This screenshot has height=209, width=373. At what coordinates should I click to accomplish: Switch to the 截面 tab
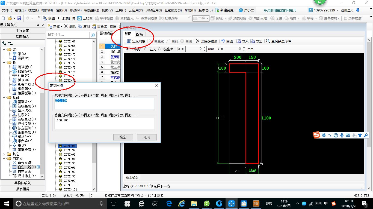pyautogui.click(x=128, y=34)
